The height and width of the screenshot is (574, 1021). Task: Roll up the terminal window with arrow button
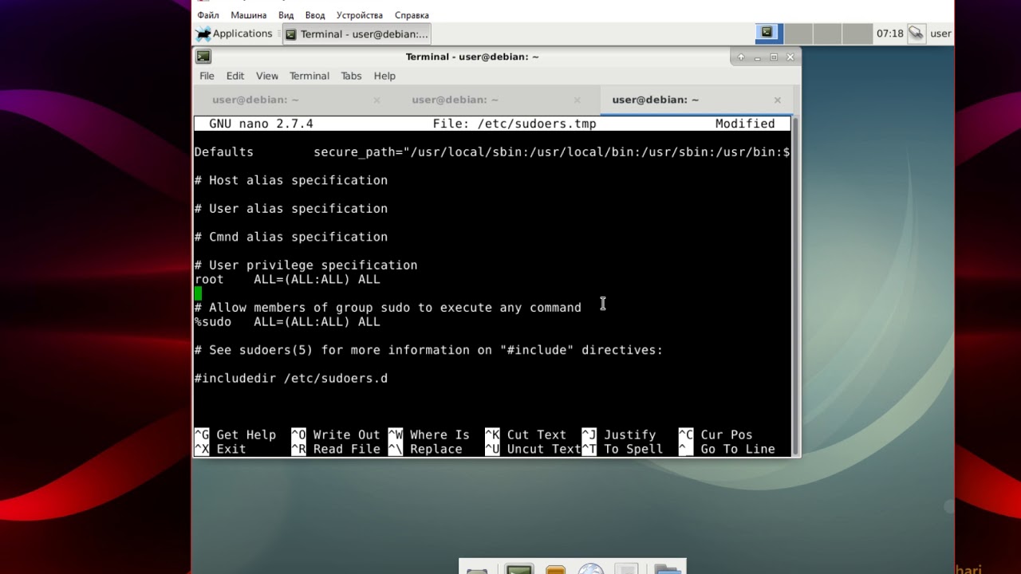pyautogui.click(x=741, y=57)
